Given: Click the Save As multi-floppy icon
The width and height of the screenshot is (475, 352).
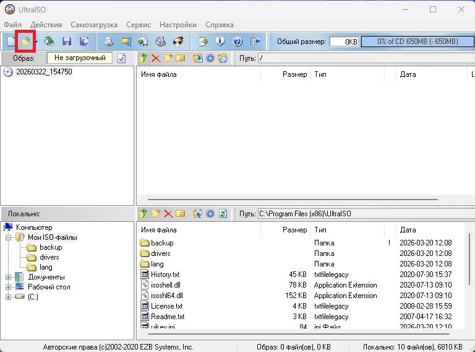Looking at the screenshot, I should click(84, 42).
